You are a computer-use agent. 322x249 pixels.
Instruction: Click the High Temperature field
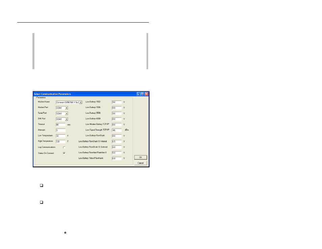pos(60,142)
